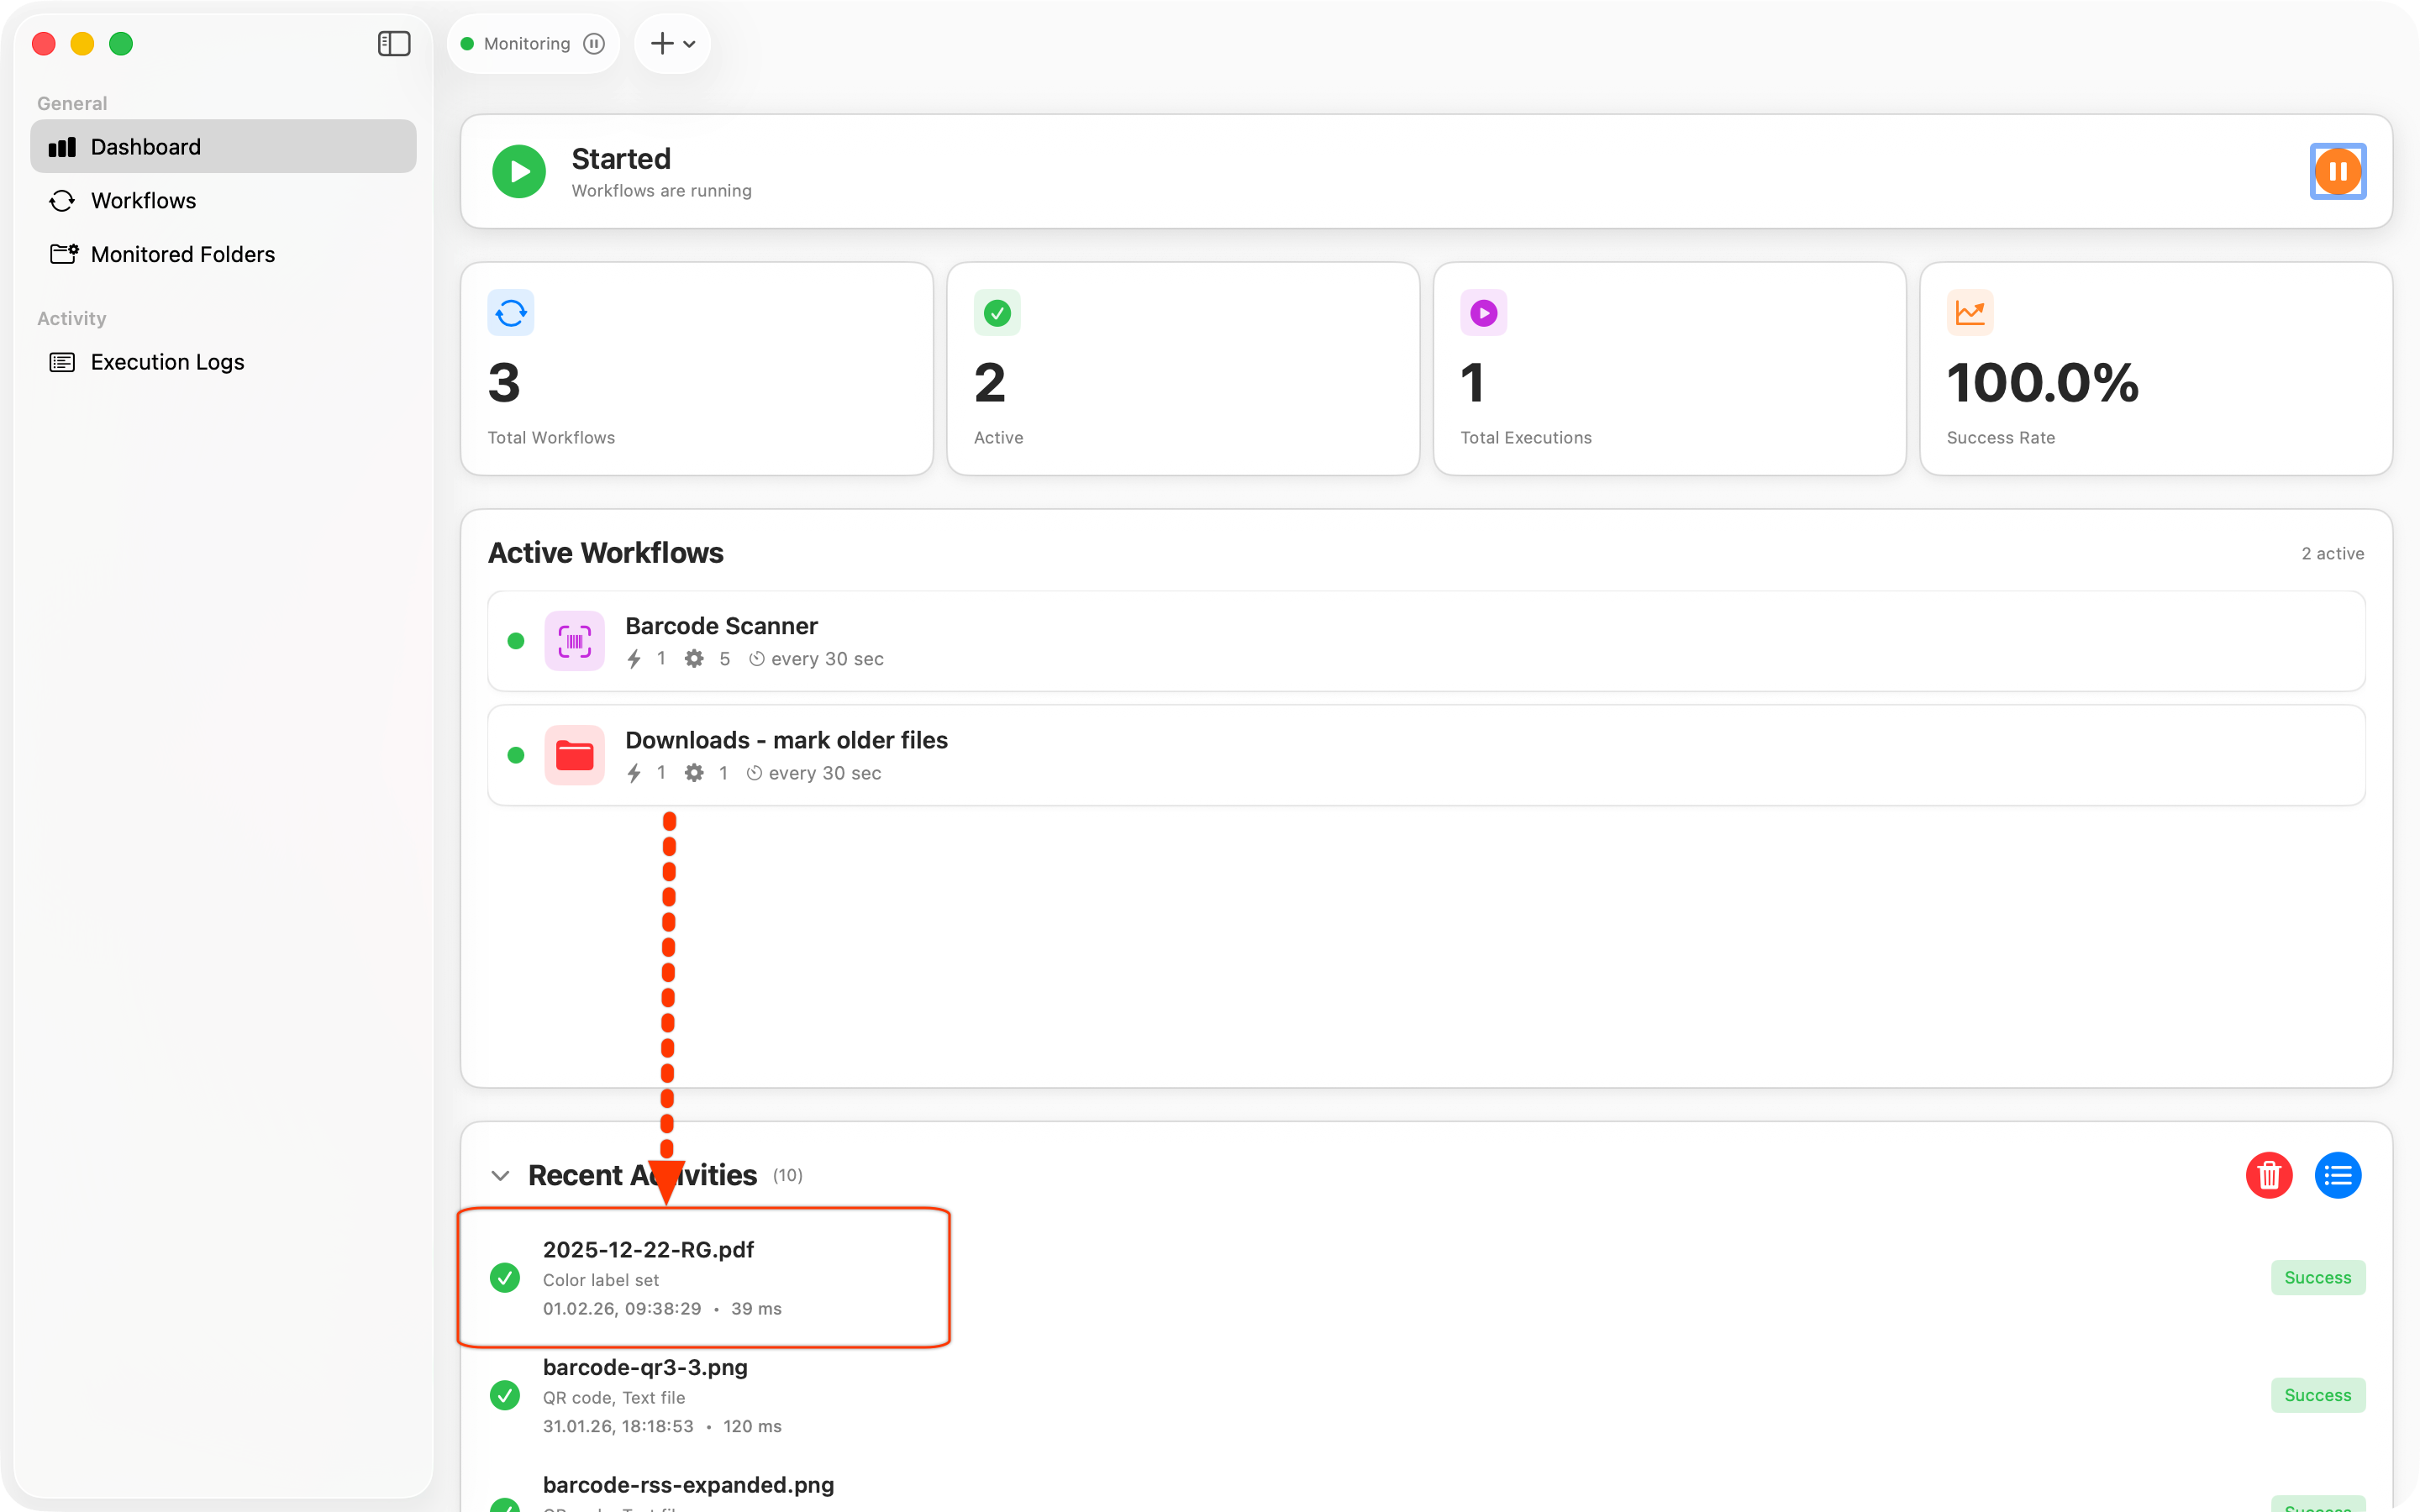Click the Total Workflows sync icon

pyautogui.click(x=511, y=313)
